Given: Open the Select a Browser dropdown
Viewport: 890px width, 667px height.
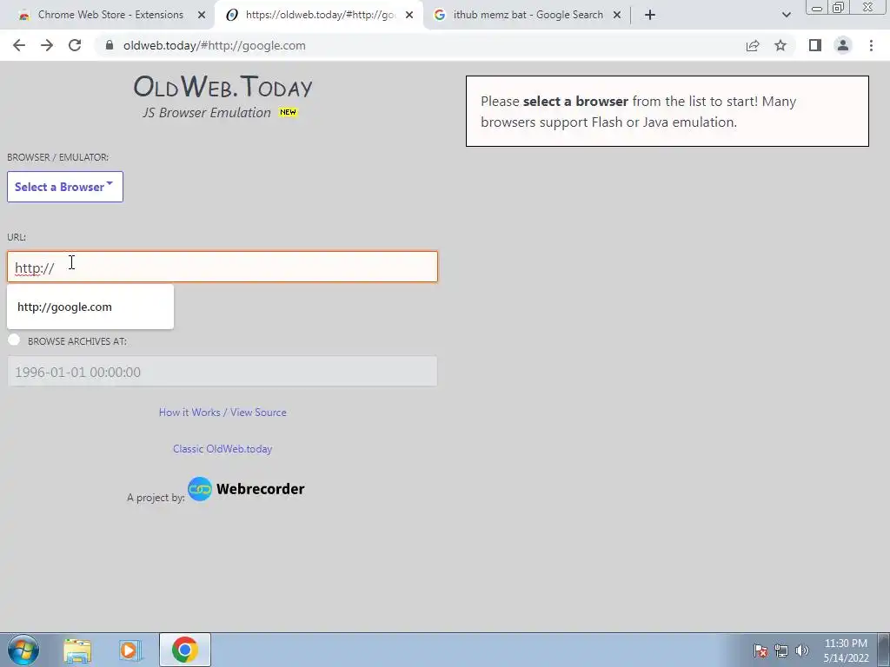Looking at the screenshot, I should (64, 187).
